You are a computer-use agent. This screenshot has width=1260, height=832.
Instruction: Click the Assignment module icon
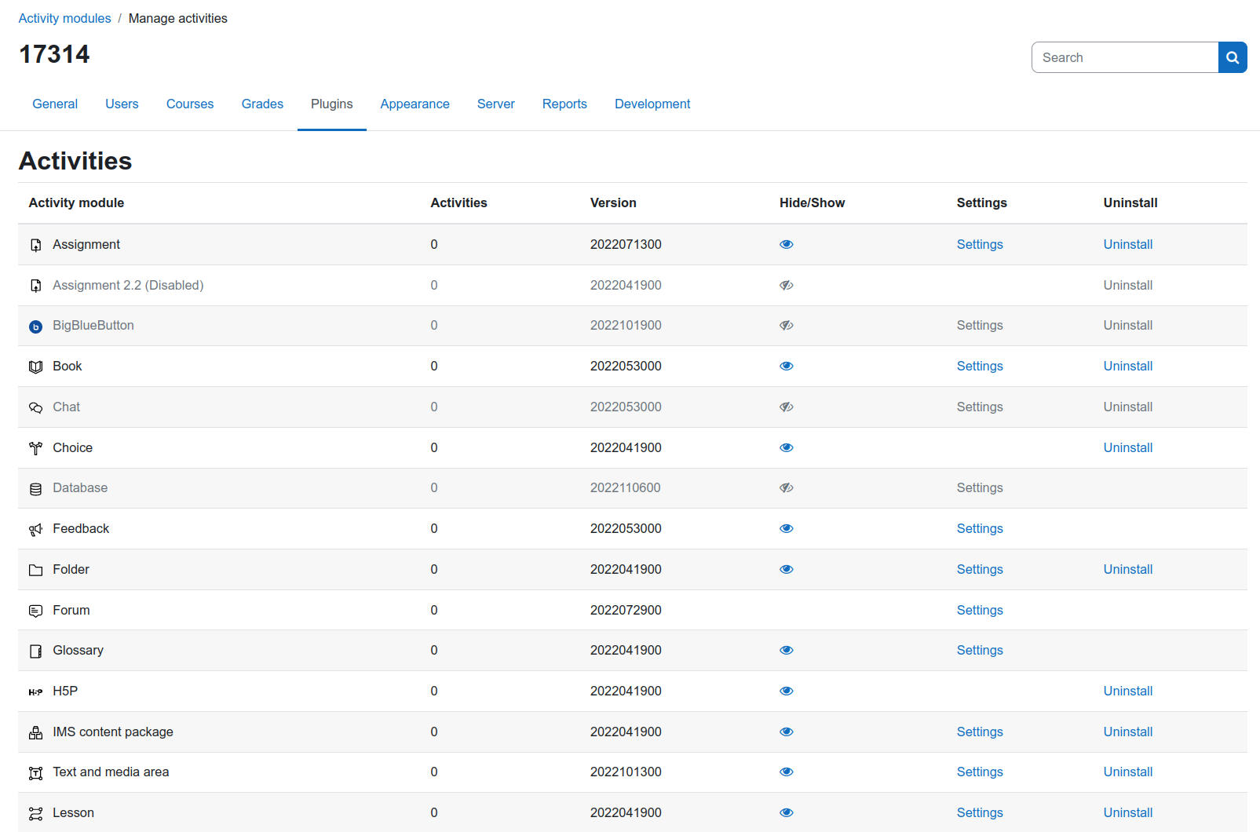click(35, 245)
